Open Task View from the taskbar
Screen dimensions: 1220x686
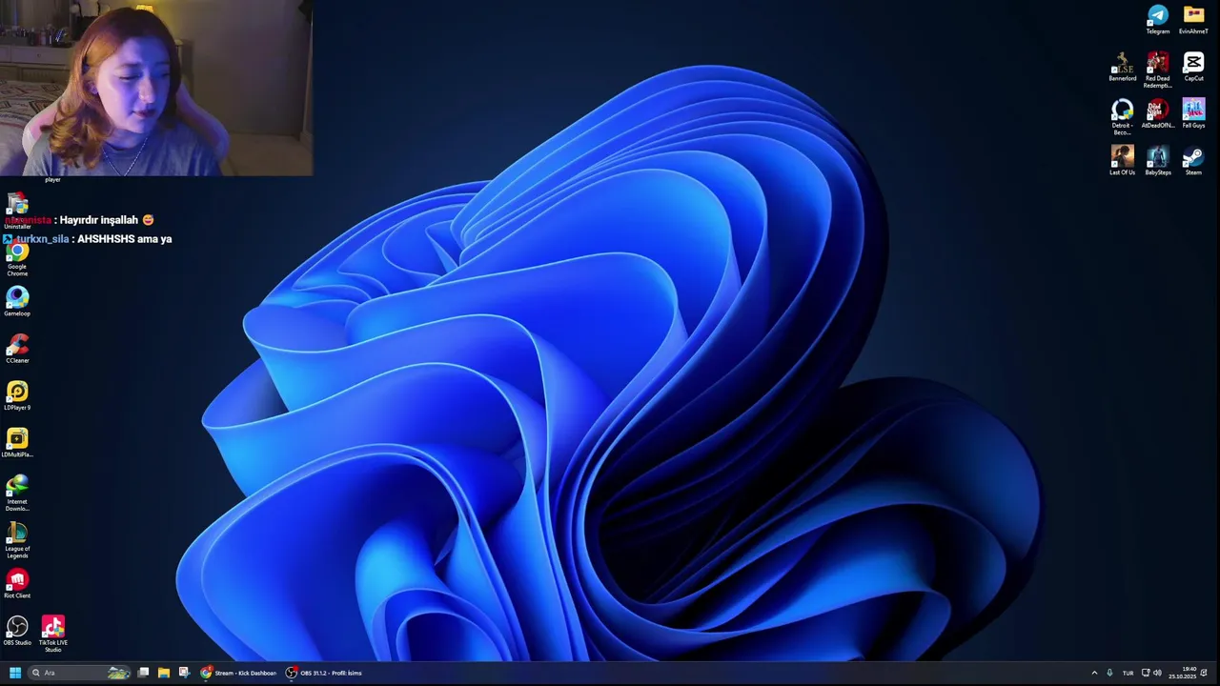tap(143, 673)
